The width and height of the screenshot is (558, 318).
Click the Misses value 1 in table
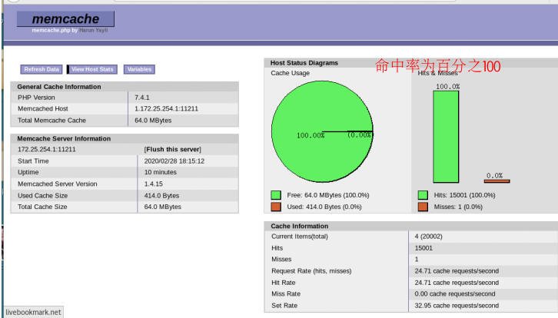417,260
